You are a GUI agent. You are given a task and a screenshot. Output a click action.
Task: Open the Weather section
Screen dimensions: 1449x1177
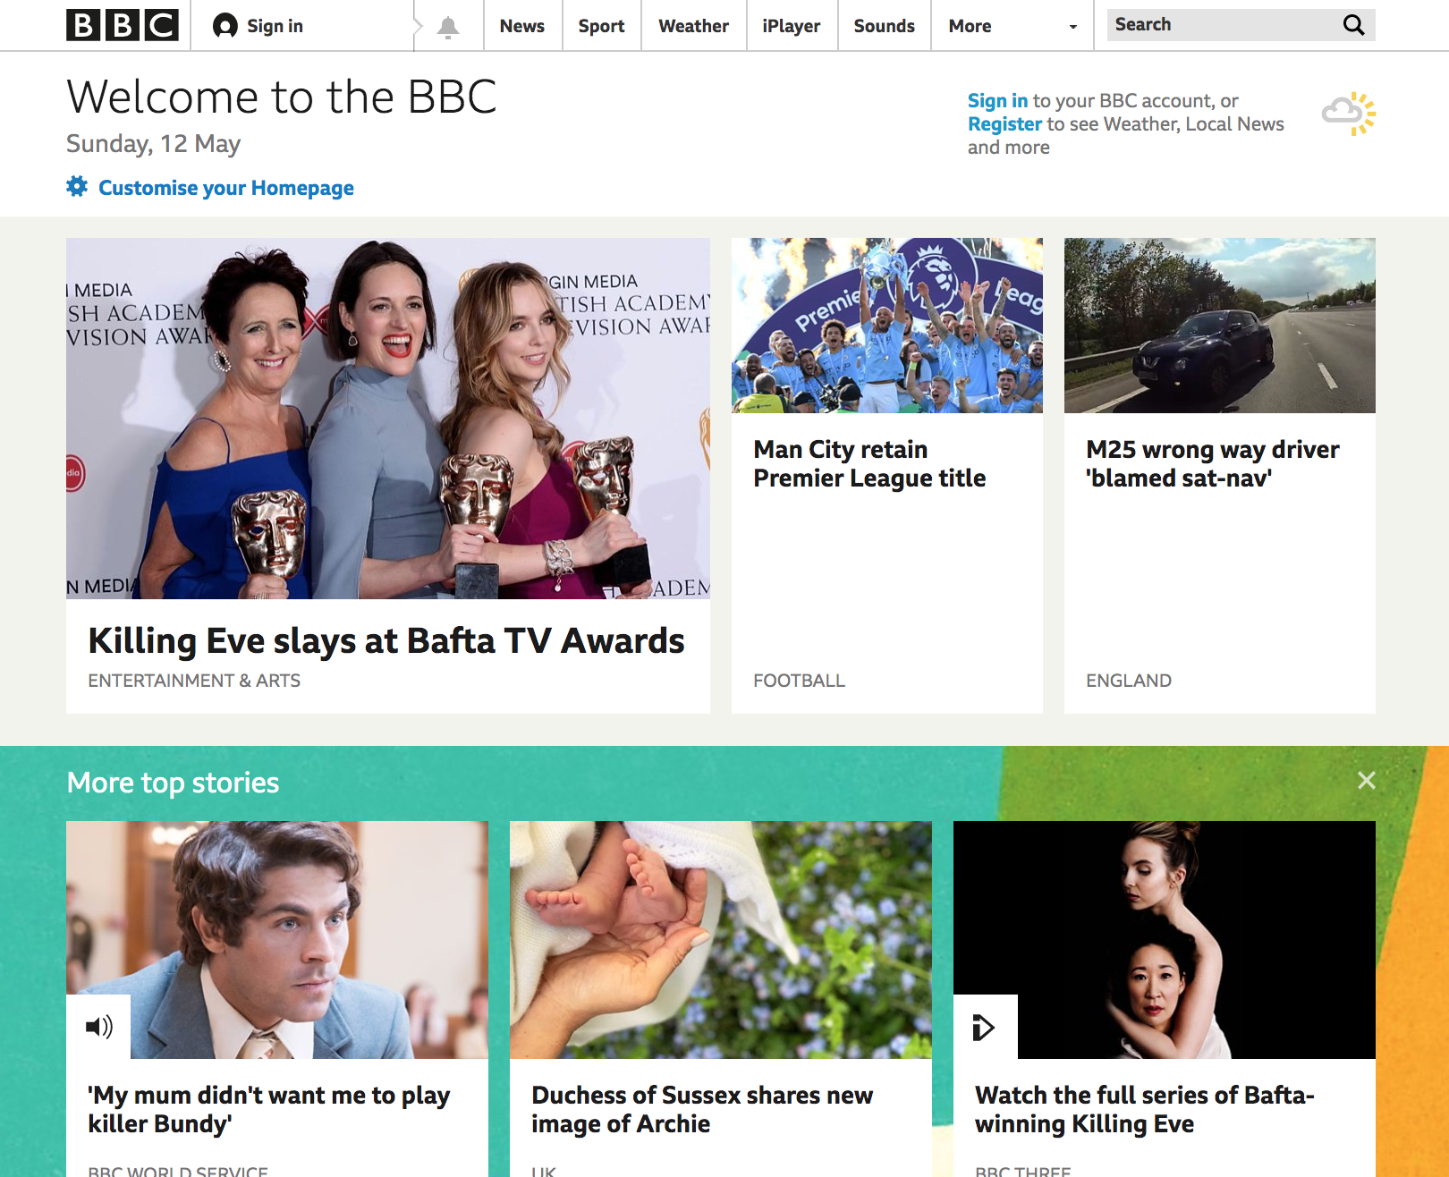pos(693,25)
